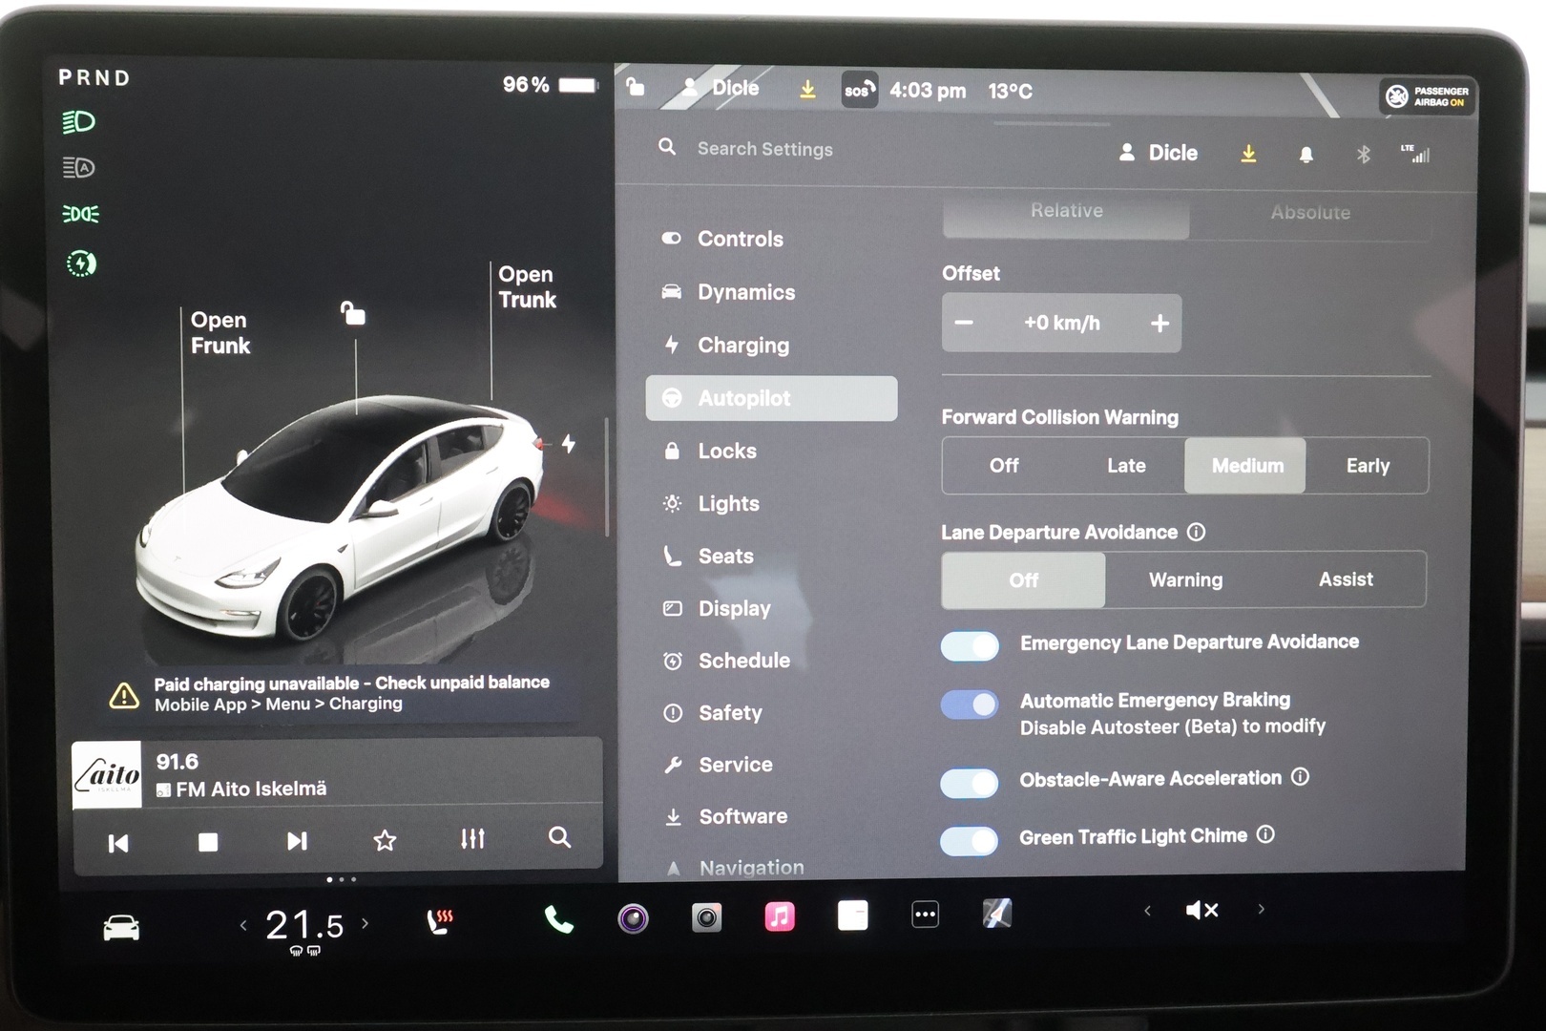The image size is (1546, 1031).
Task: Tap the unlock padlock above the car
Action: pos(353,312)
